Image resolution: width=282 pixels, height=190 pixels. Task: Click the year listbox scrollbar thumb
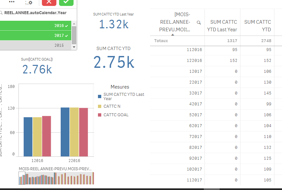[x=74, y=35]
